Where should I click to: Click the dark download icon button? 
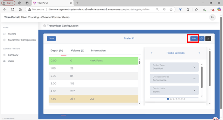pos(208,38)
